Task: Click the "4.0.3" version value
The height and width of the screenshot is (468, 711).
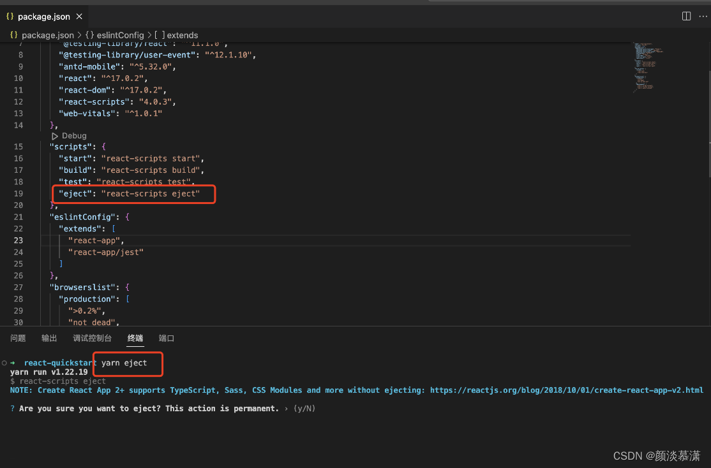Action: (155, 101)
